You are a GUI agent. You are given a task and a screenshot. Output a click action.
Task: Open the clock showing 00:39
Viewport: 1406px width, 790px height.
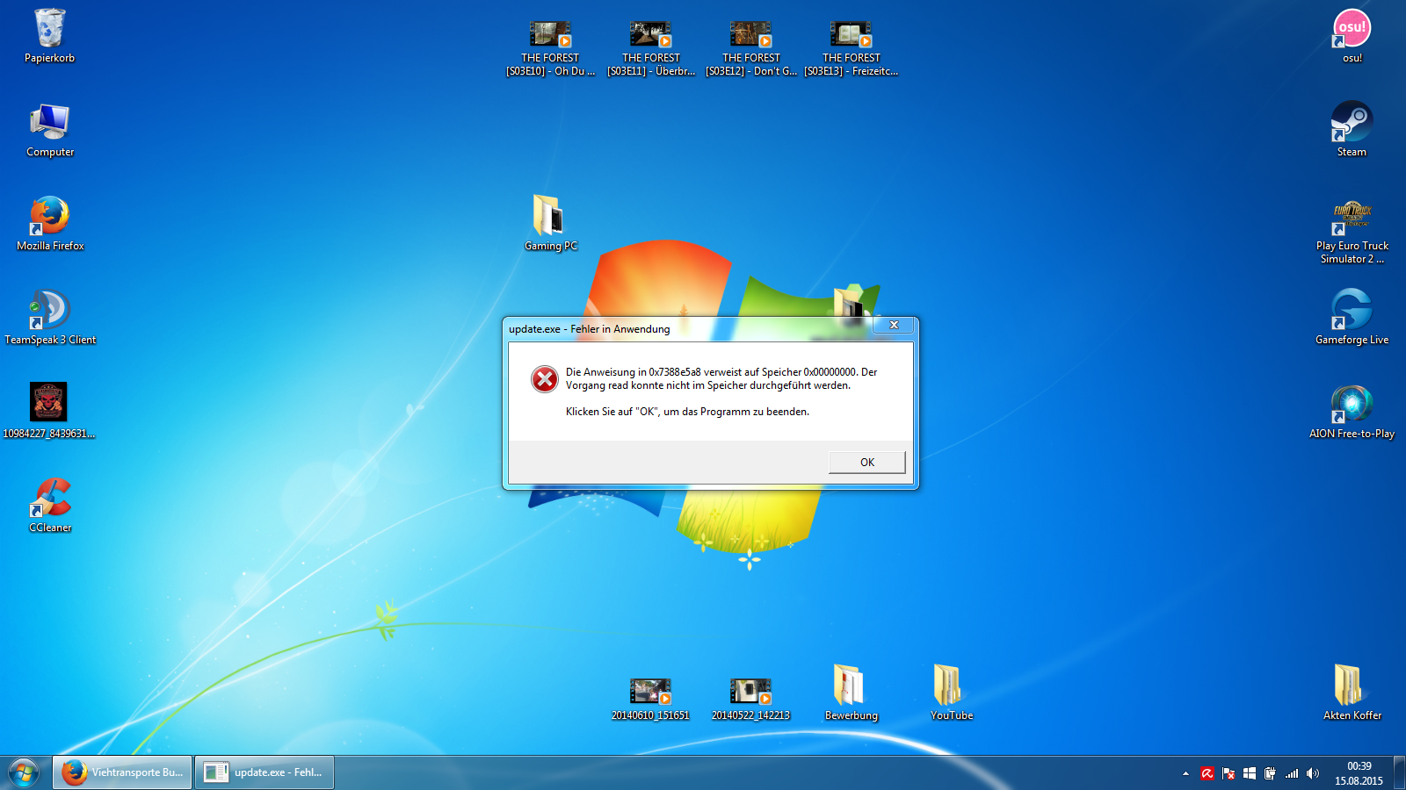click(1359, 773)
